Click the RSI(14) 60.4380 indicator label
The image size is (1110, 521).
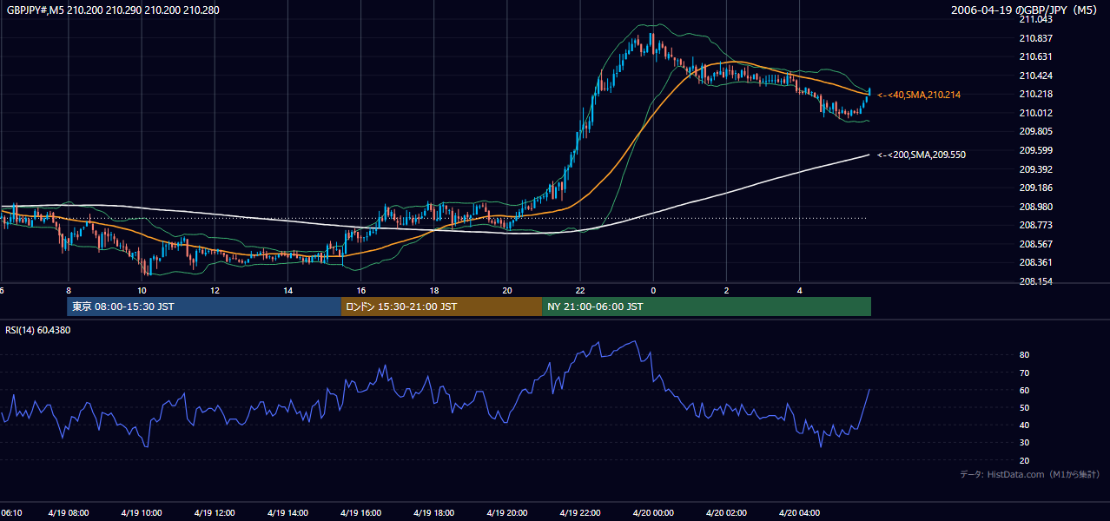[x=38, y=330]
